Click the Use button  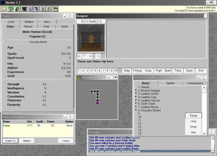[193, 121]
